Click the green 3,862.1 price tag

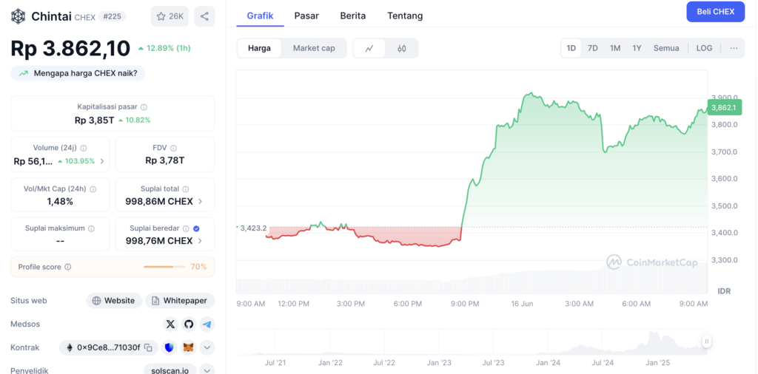tap(724, 107)
